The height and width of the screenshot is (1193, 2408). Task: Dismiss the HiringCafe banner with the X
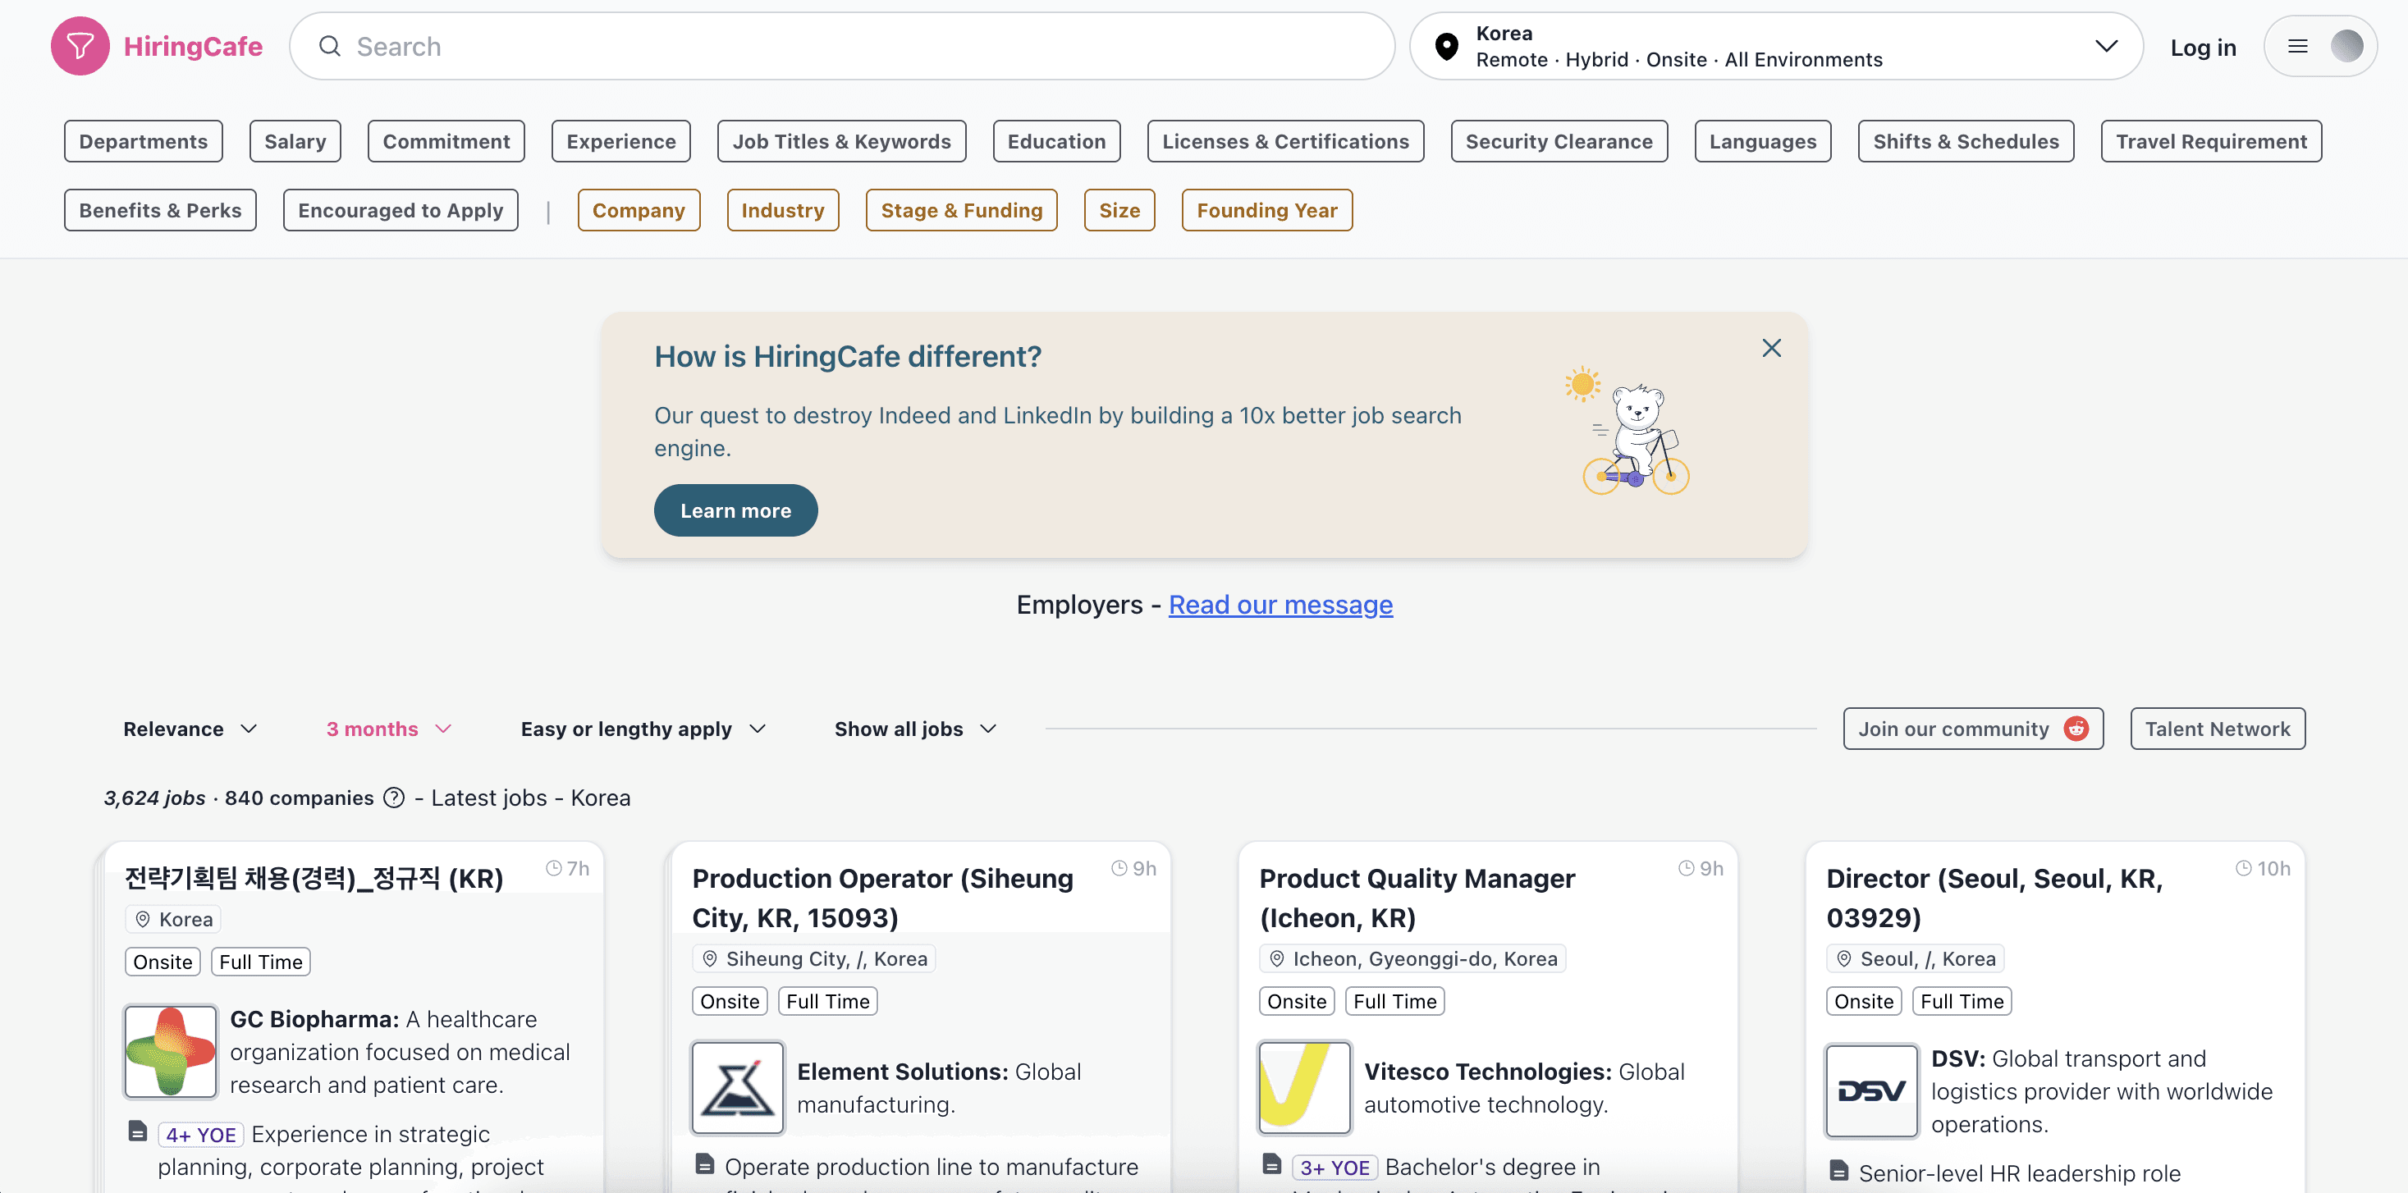[1771, 346]
